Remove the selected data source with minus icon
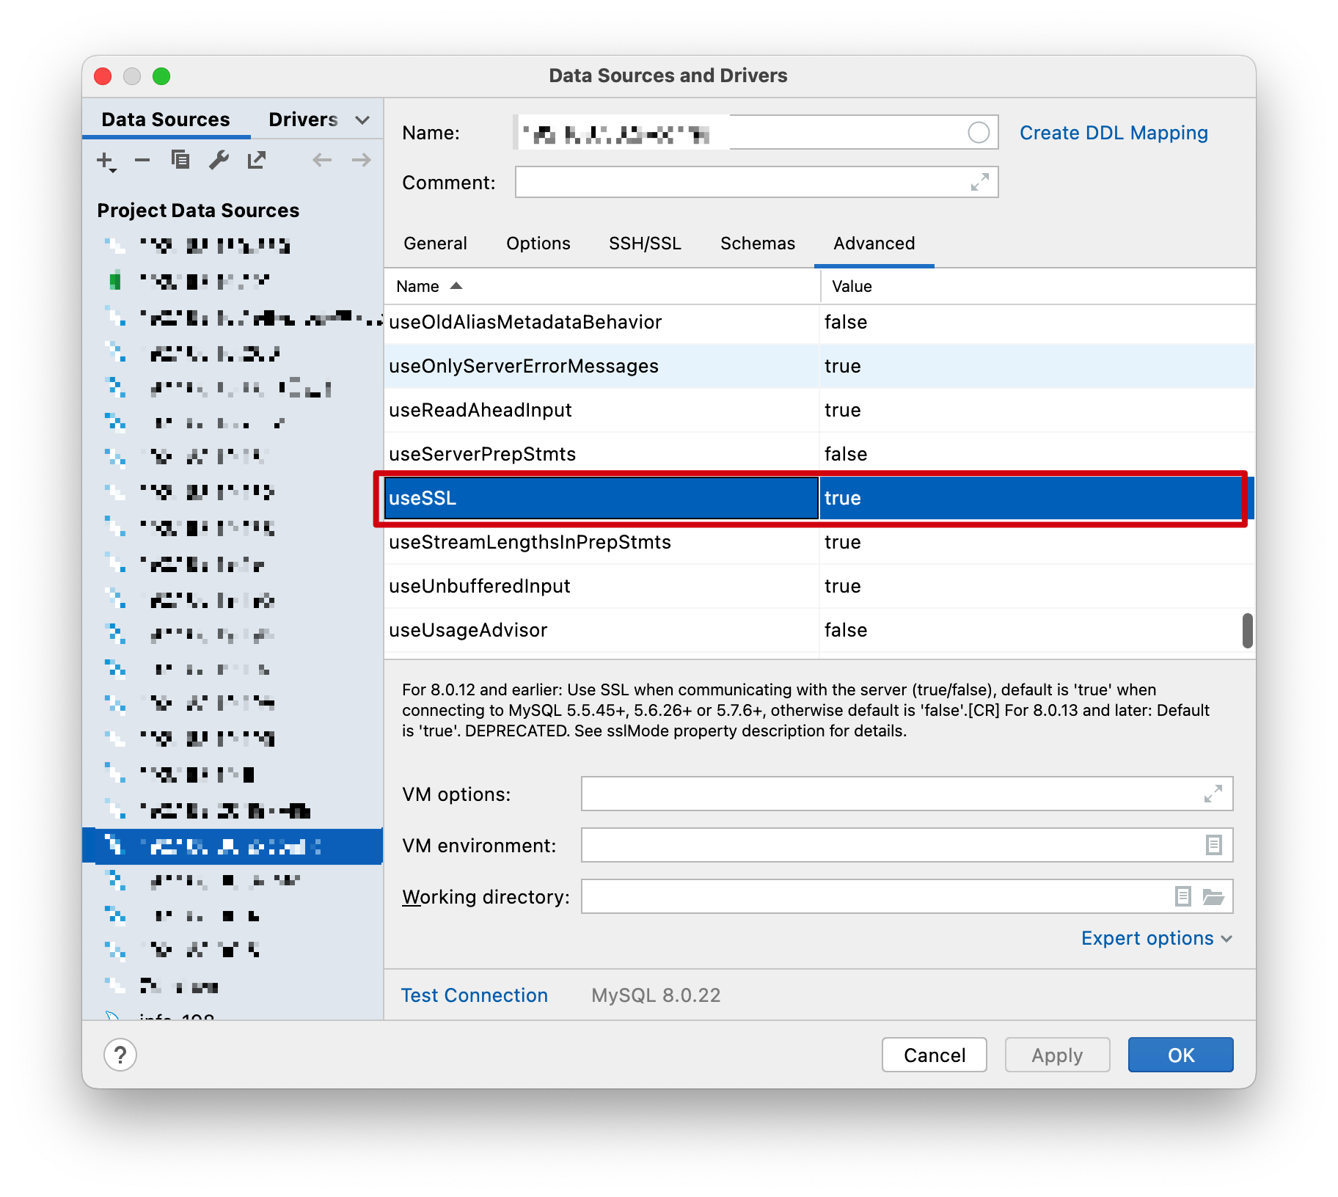1338x1197 pixels. click(x=142, y=161)
